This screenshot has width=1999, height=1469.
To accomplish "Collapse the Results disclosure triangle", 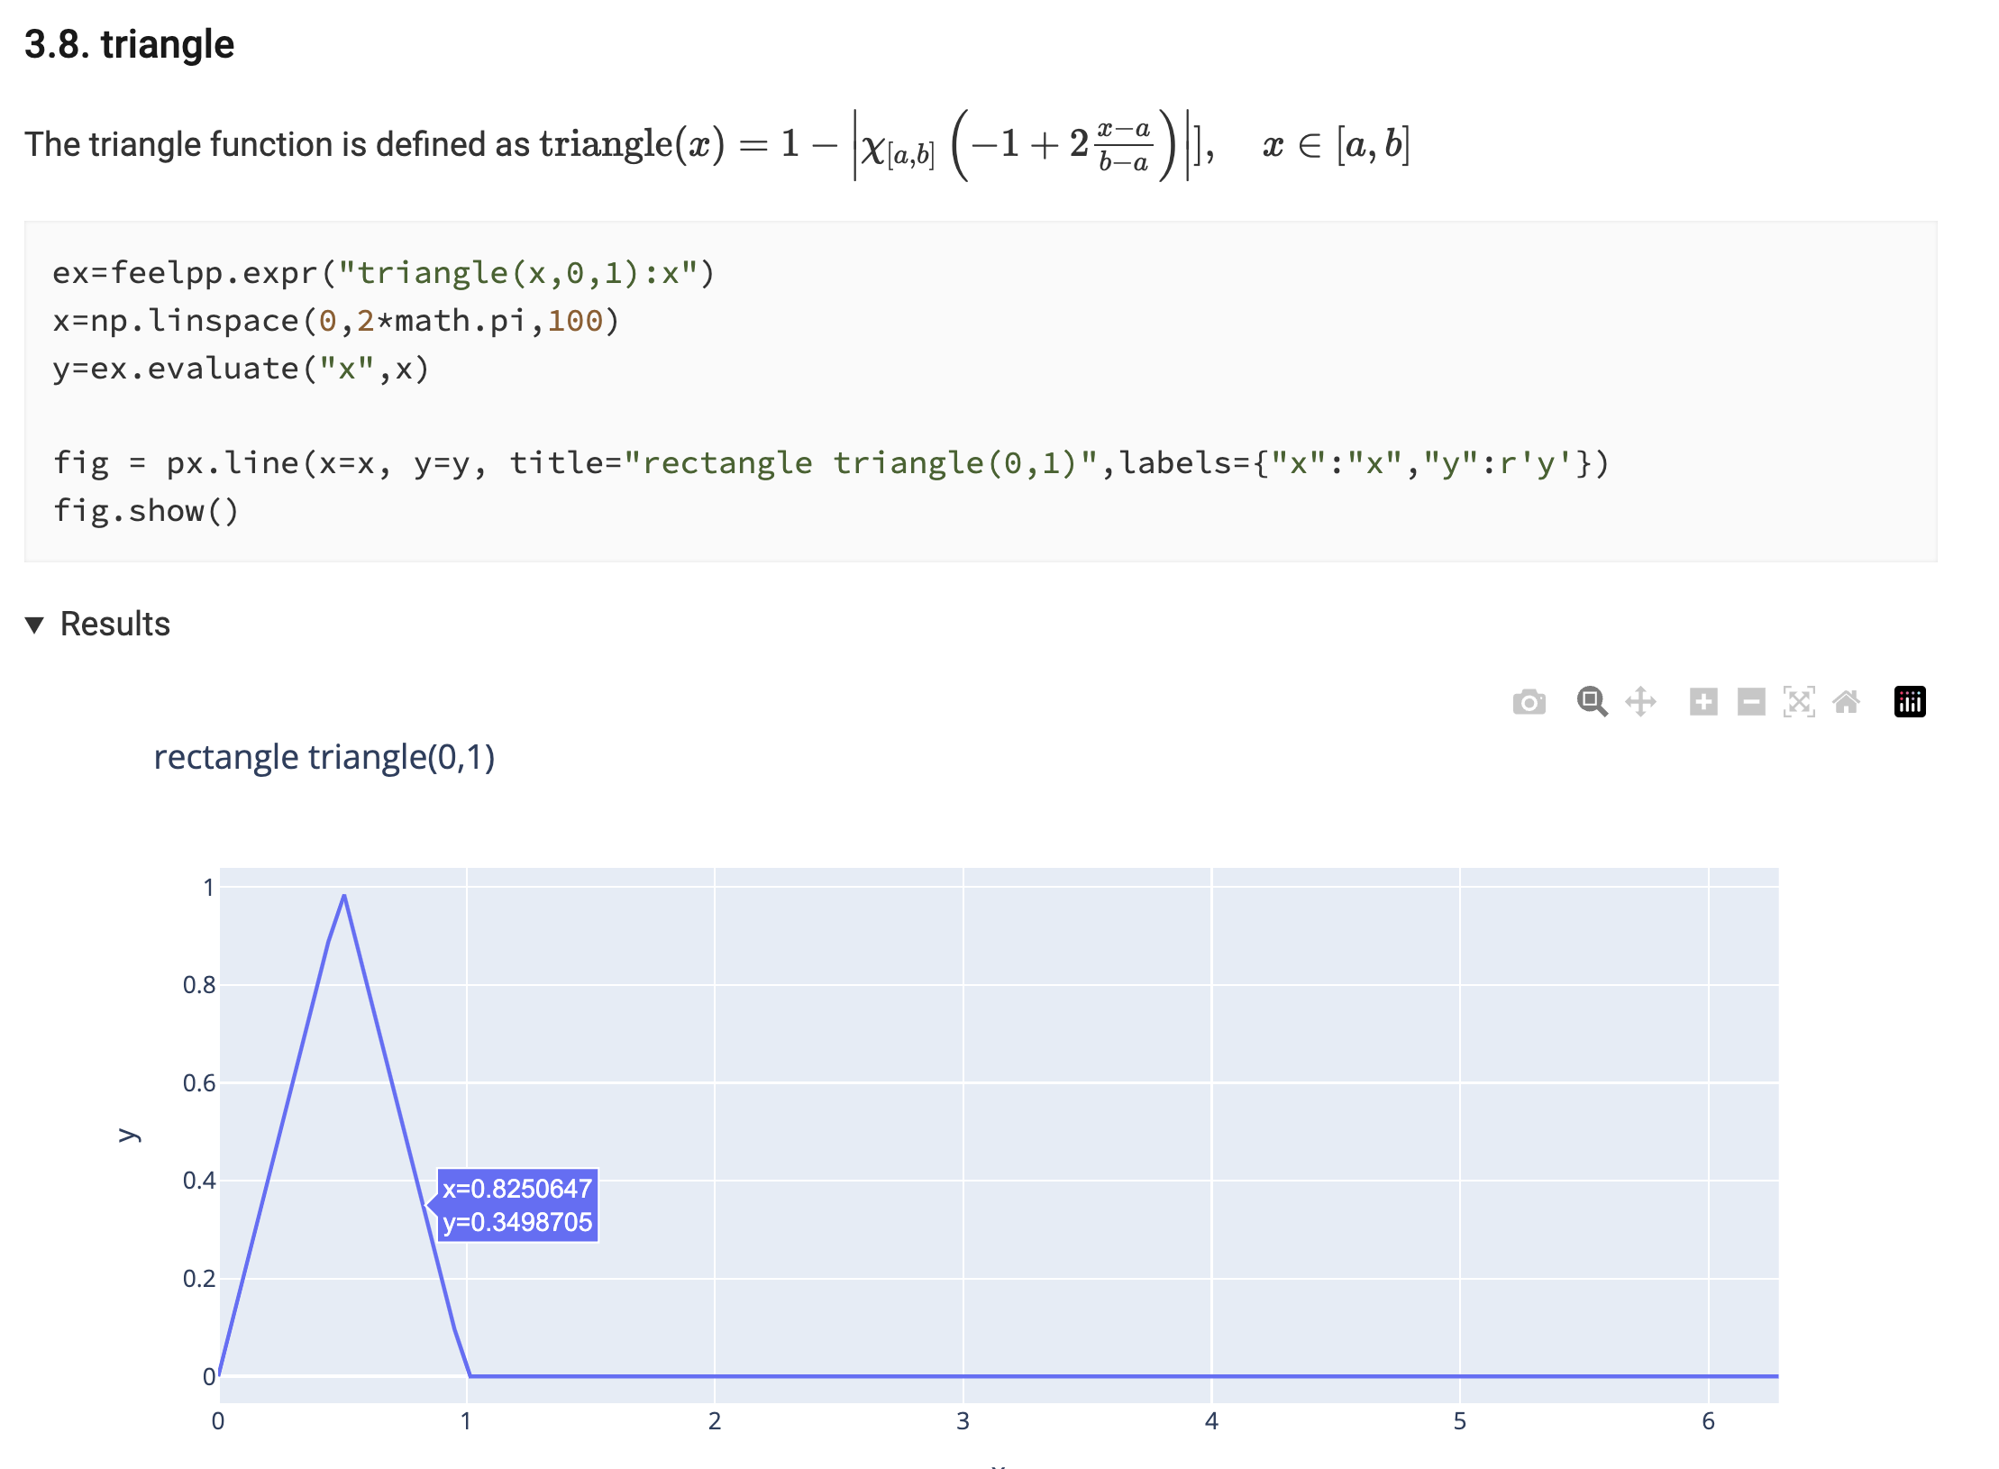I will point(34,625).
